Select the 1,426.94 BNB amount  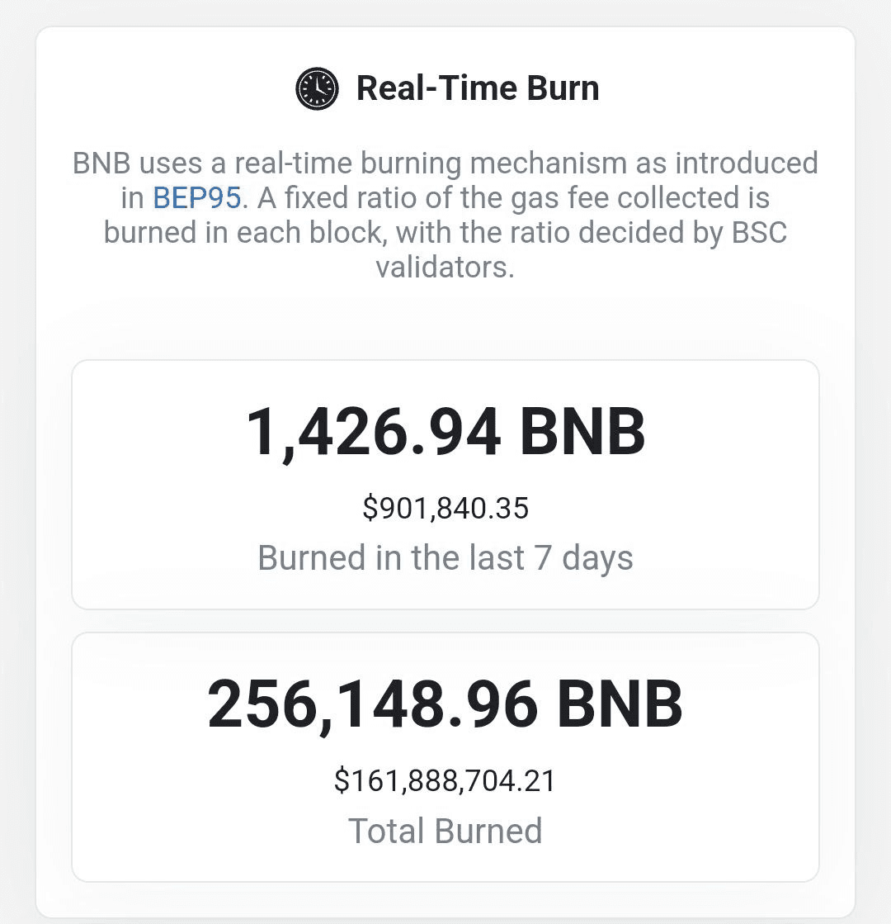coord(445,432)
